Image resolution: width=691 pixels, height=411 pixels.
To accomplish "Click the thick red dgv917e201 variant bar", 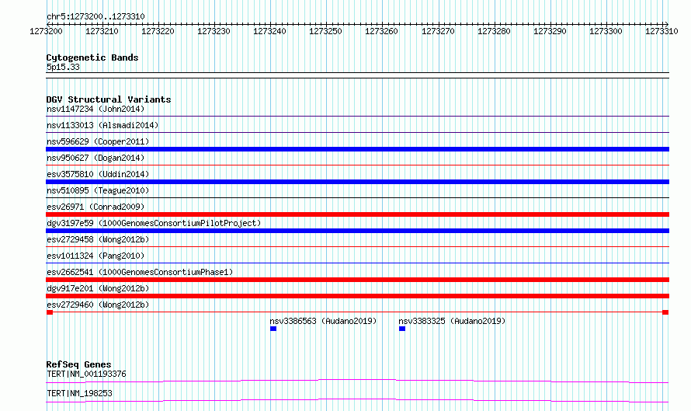I will tap(357, 296).
